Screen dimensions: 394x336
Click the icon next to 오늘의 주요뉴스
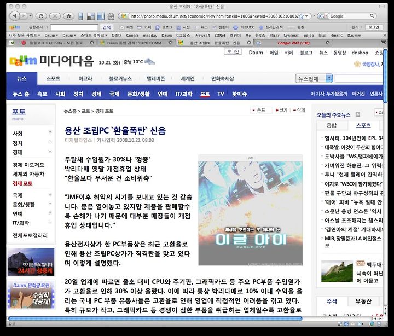coord(358,114)
